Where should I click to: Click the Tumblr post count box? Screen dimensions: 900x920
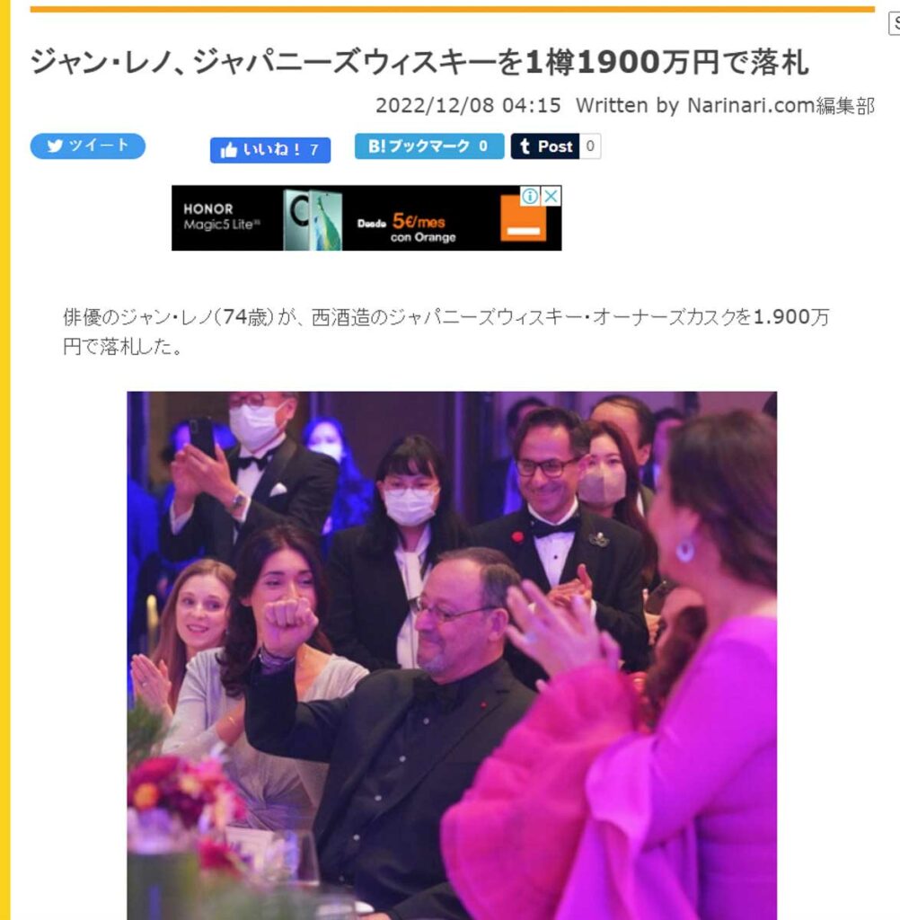coord(590,146)
